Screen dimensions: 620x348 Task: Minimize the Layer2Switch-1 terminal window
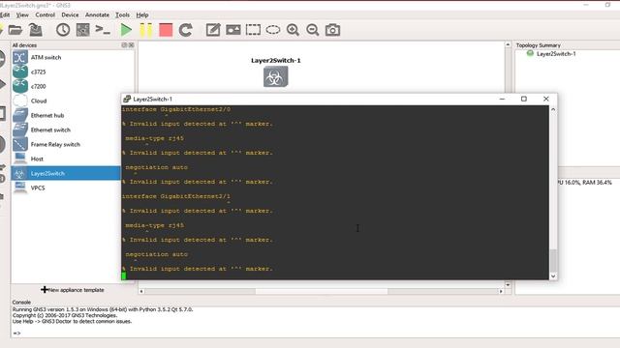click(x=502, y=99)
